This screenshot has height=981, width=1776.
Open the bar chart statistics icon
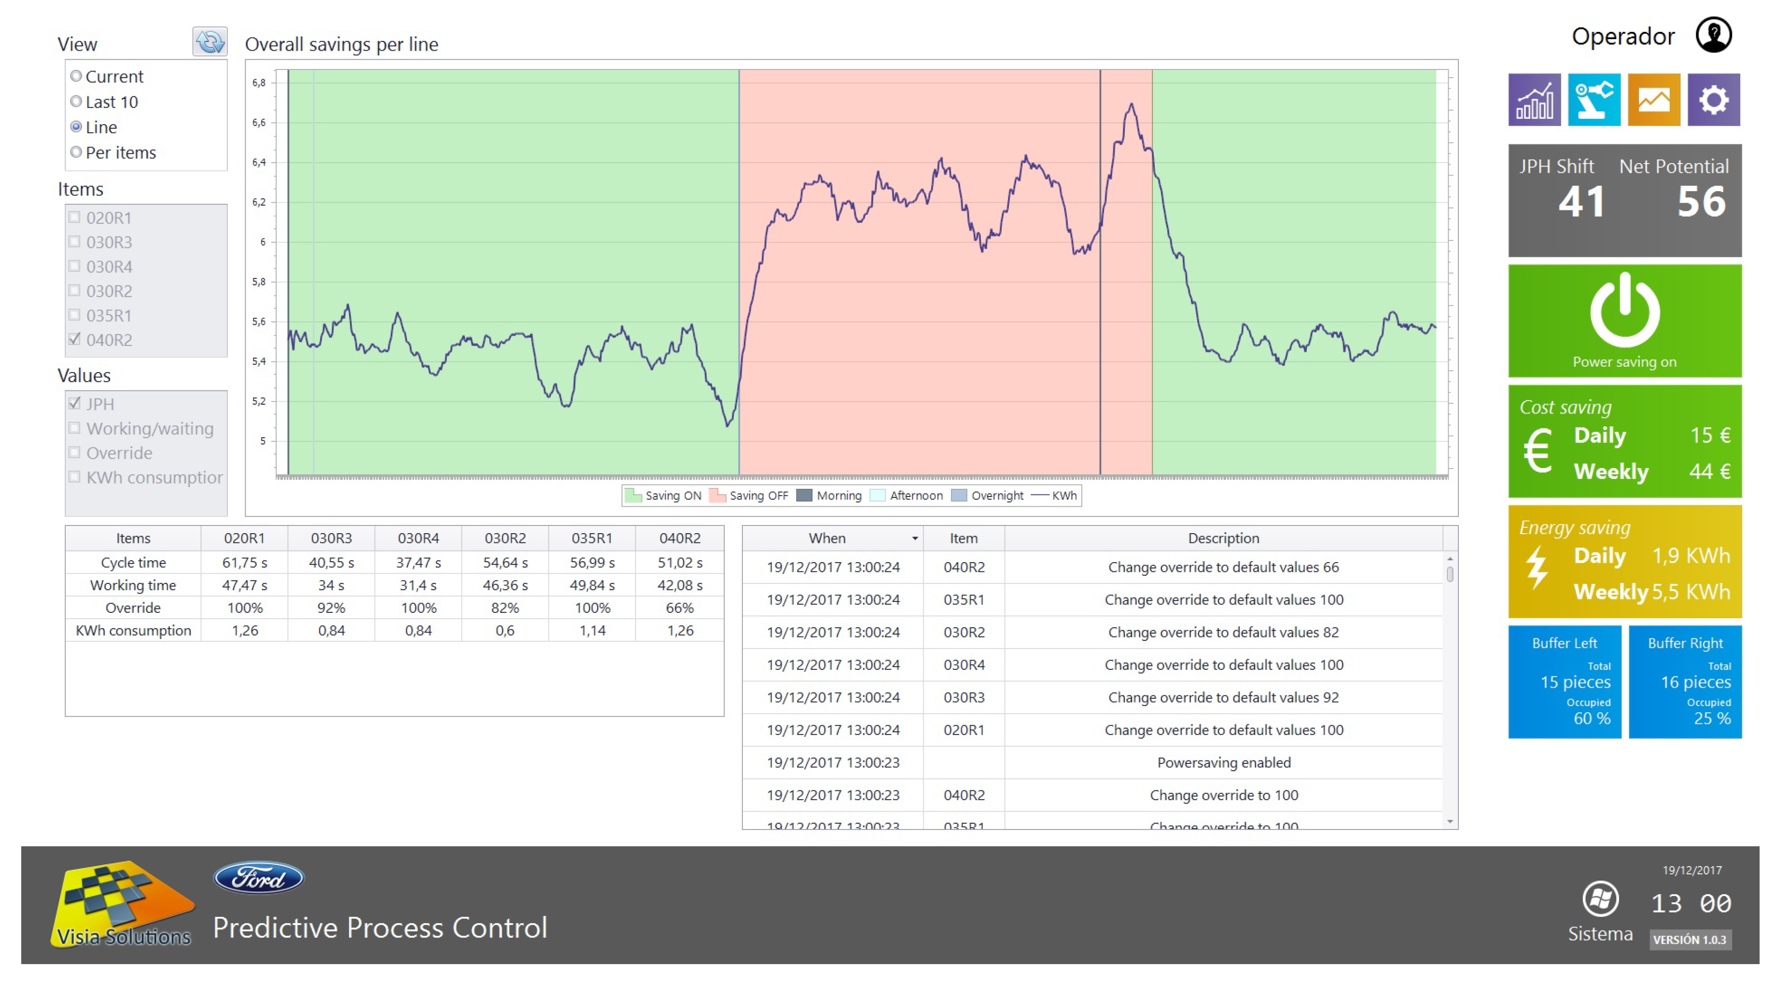tap(1534, 100)
